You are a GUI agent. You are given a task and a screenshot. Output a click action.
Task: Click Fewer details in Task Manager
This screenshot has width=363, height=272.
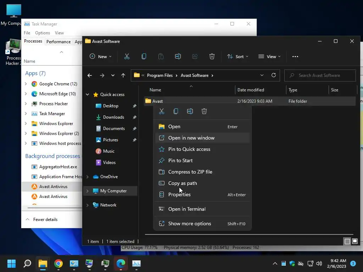click(41, 220)
